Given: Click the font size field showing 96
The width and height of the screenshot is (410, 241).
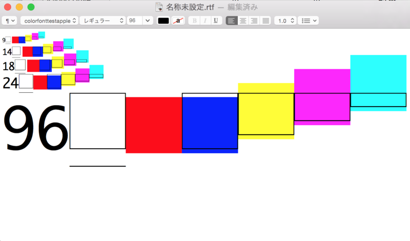Looking at the screenshot, I should click(134, 21).
